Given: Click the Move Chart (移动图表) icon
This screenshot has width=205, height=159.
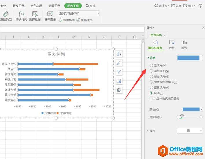Looking at the screenshot, I should 50,14.
